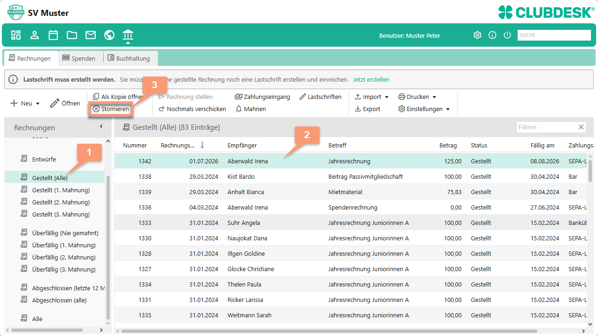Screen dimensions: 598x336
Task: Click the Jetzt erstellen link
Action: click(371, 80)
